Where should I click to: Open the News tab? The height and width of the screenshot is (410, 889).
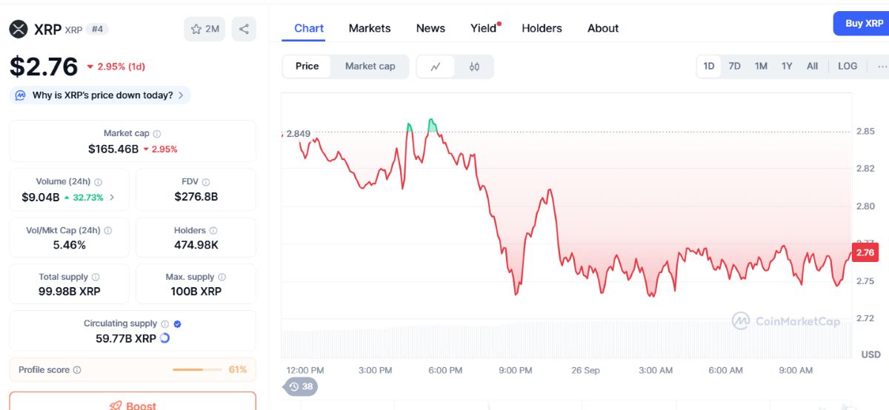tap(430, 28)
